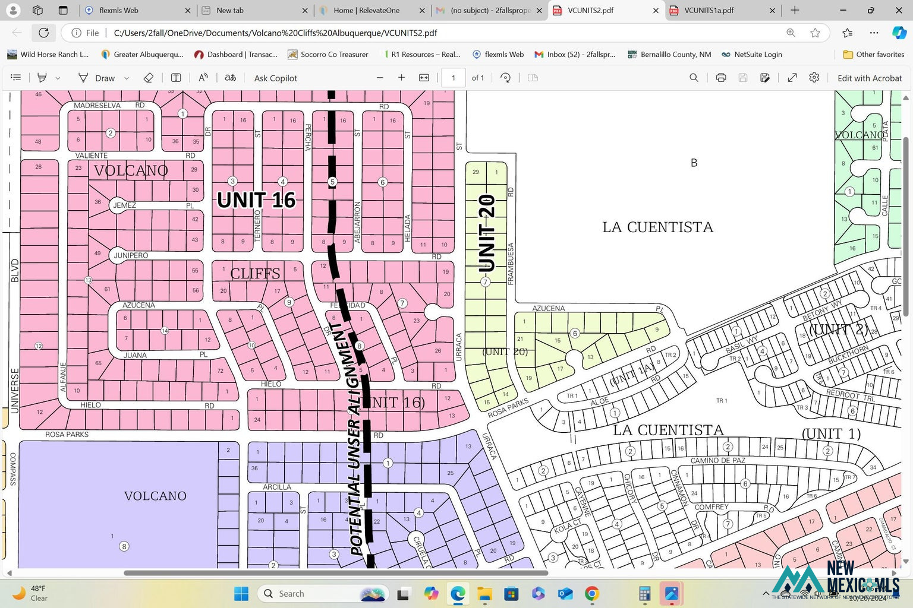Expand Other favorites folder
Viewport: 913px width, 608px height.
point(873,54)
